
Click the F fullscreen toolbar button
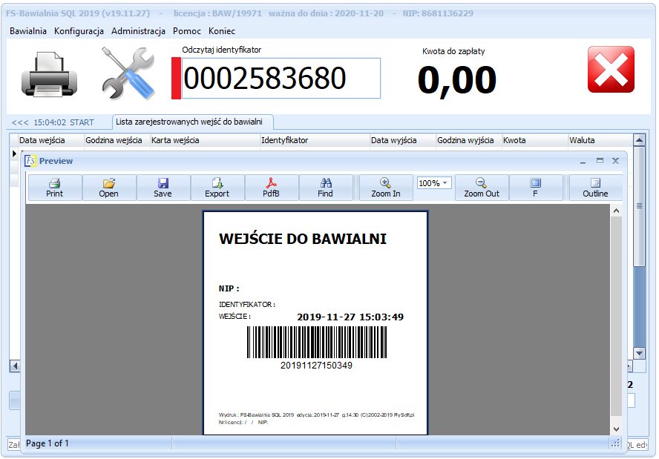[536, 188]
